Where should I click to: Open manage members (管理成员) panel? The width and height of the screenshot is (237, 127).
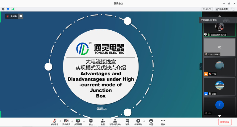pos(115,121)
